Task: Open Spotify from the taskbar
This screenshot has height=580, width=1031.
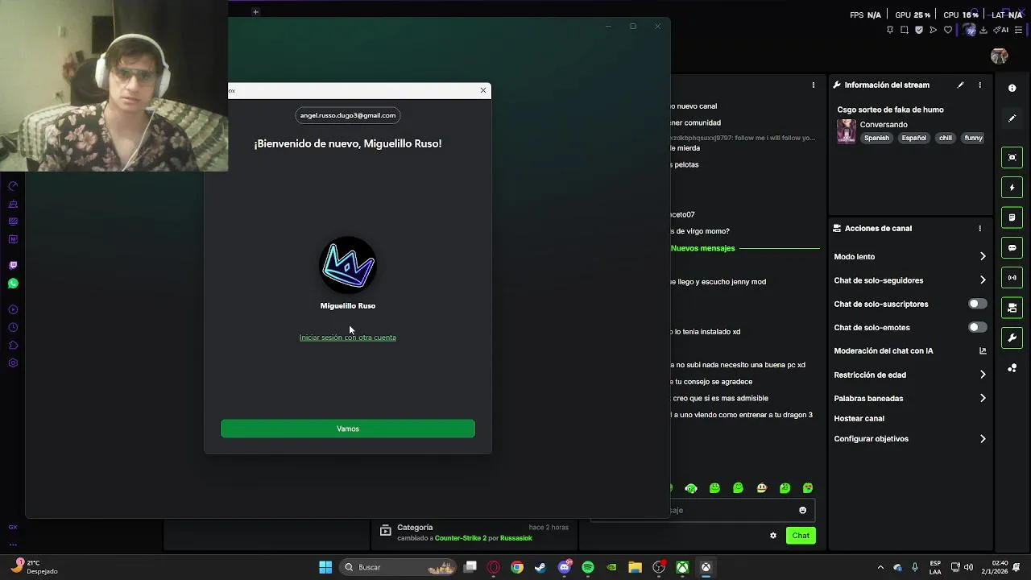Action: coord(588,567)
